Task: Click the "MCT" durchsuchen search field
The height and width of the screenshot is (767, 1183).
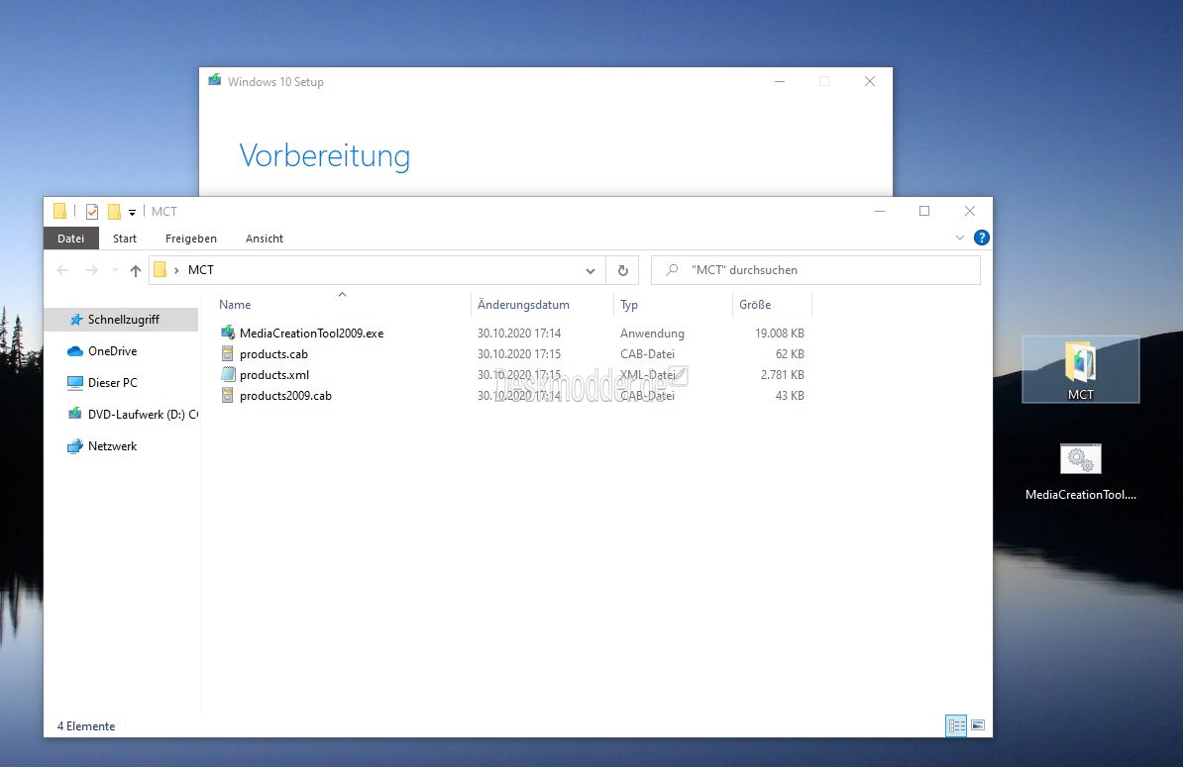Action: pos(815,270)
